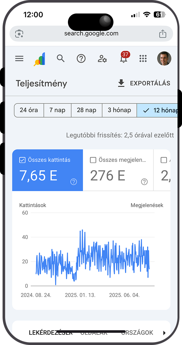
Task: Click the 2025. 01. 13. date label
Action: click(x=80, y=295)
